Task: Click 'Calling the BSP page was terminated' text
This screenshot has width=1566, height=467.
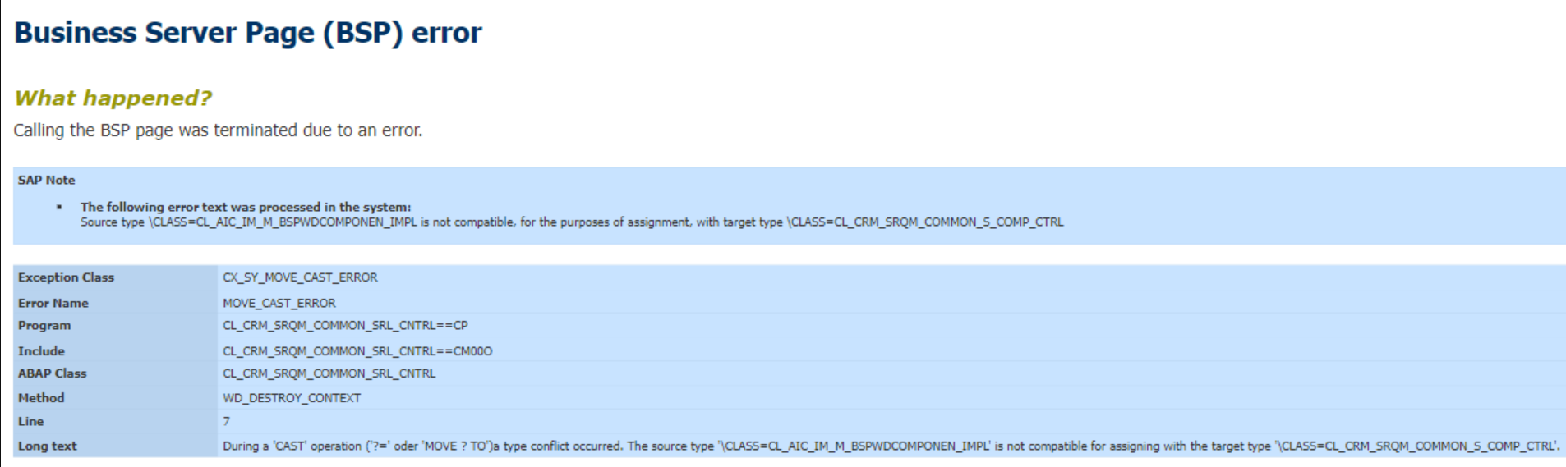Action: pyautogui.click(x=218, y=130)
